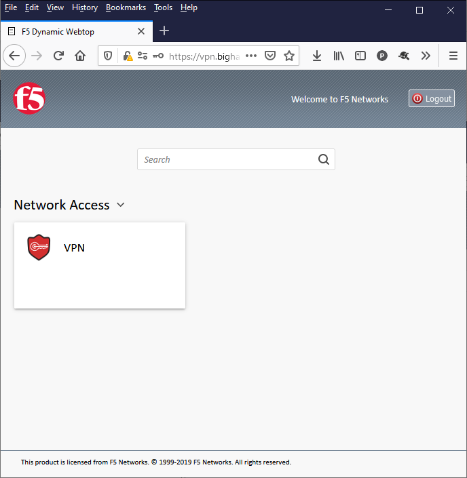Open the View menu
Image resolution: width=467 pixels, height=478 pixels.
coord(55,7)
